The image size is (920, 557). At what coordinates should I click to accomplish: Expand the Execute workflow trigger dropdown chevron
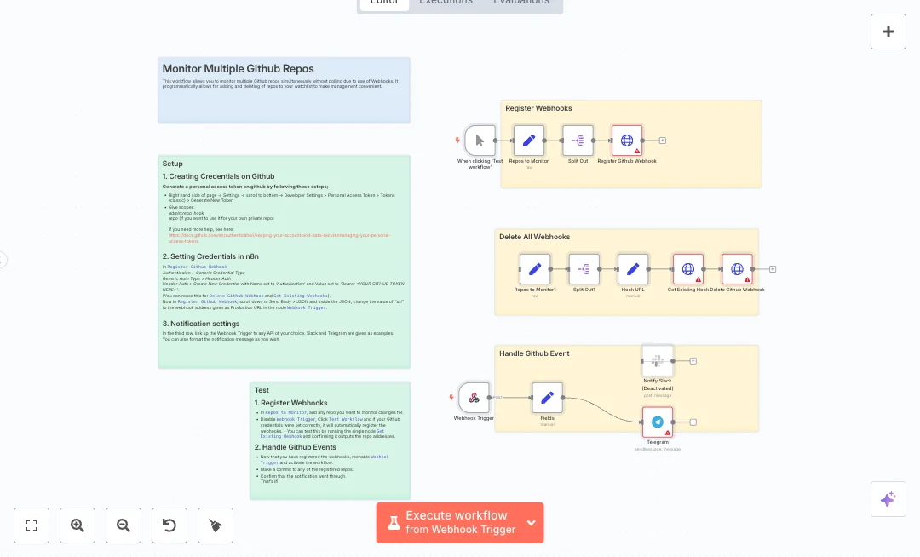532,523
